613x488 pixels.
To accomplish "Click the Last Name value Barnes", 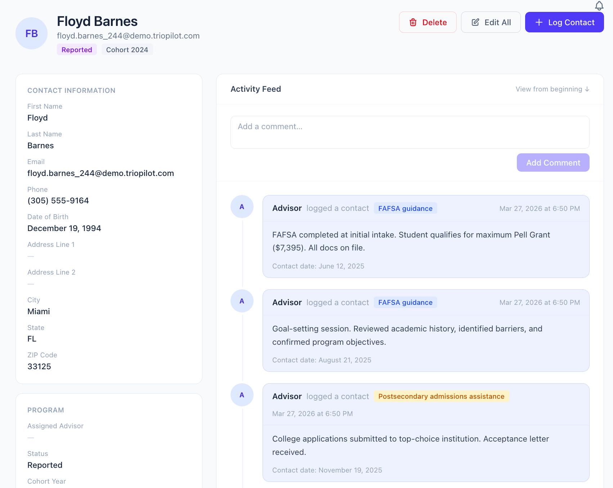I will (41, 146).
